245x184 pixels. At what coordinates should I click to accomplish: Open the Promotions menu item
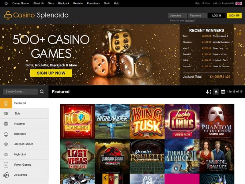tap(93, 3)
